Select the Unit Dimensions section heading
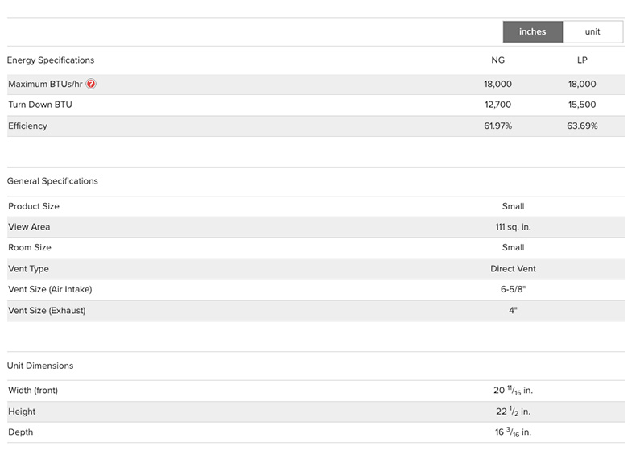Screen dimensions: 644x455 40,366
